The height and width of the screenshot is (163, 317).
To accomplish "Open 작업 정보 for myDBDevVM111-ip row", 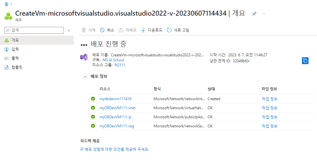I will [269, 117].
